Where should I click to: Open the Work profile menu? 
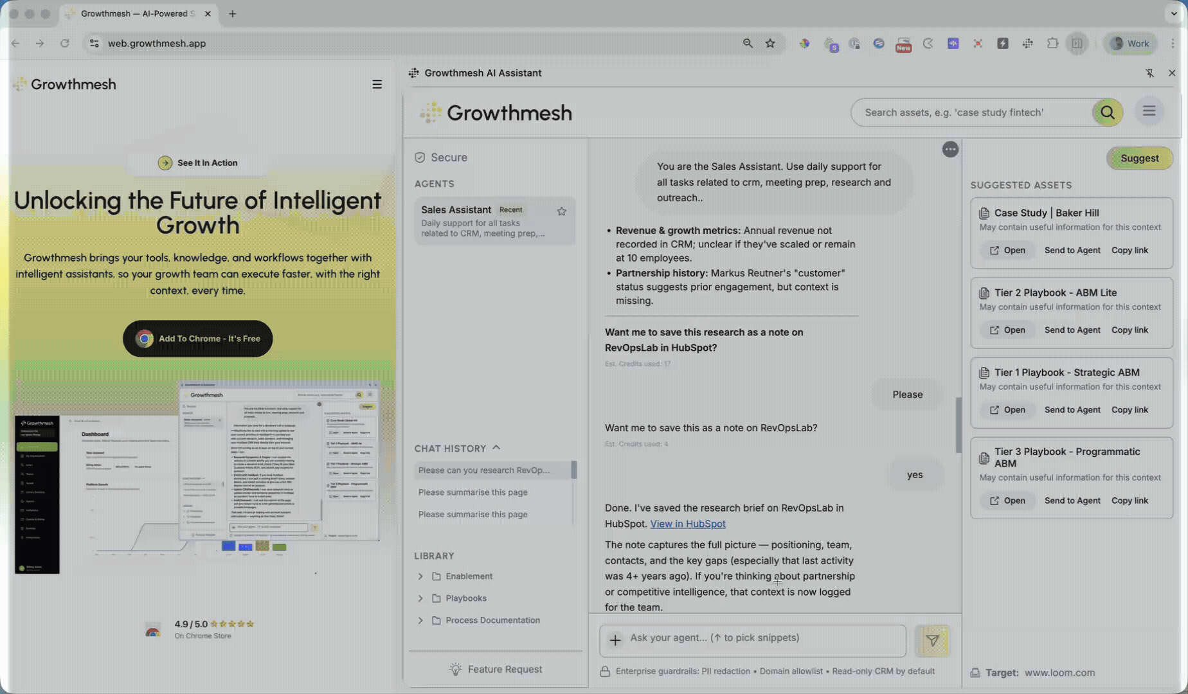[x=1129, y=43]
